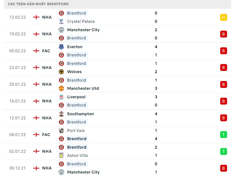Click the Liverpool club crest
Viewport: 235px width, 176px height.
point(61,97)
